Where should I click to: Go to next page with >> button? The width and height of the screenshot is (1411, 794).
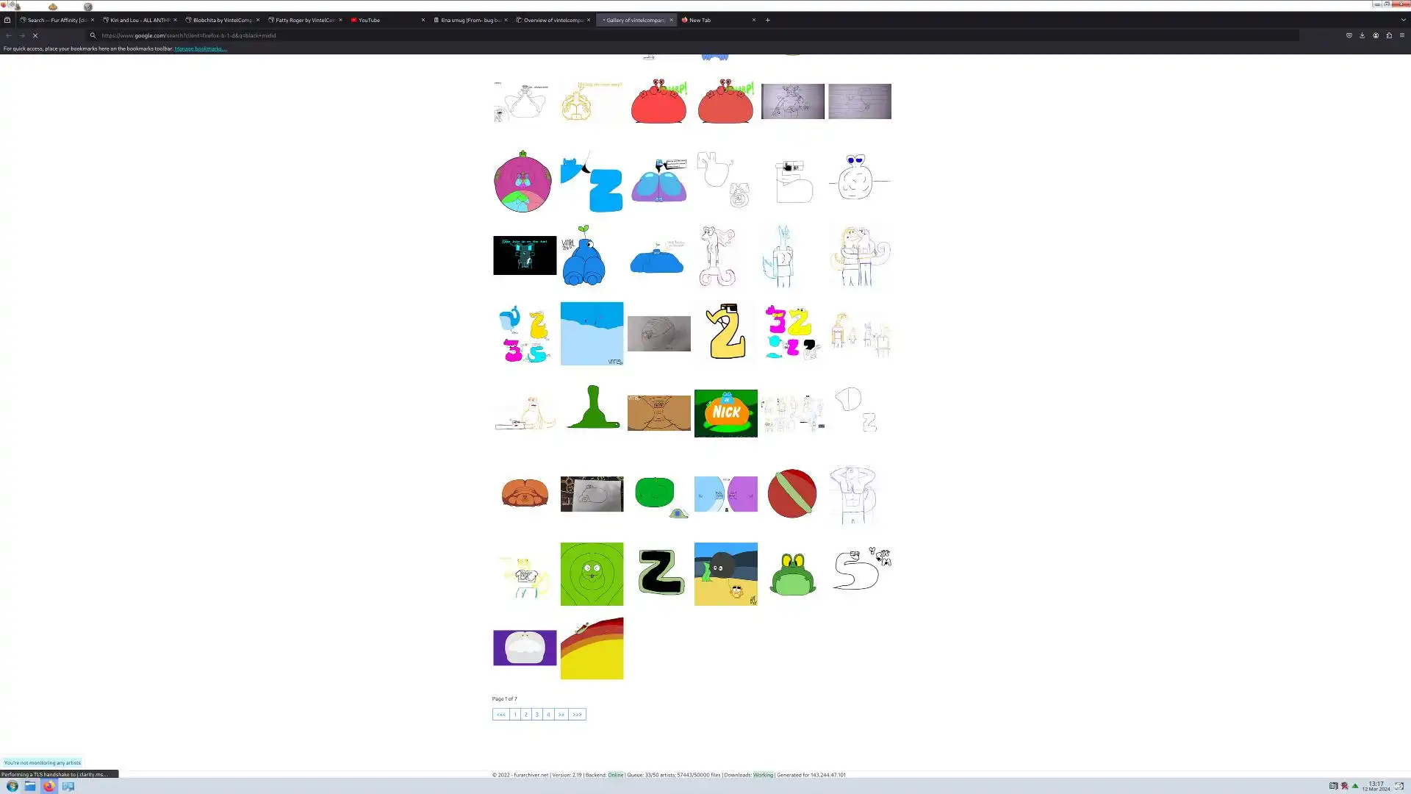pos(561,714)
